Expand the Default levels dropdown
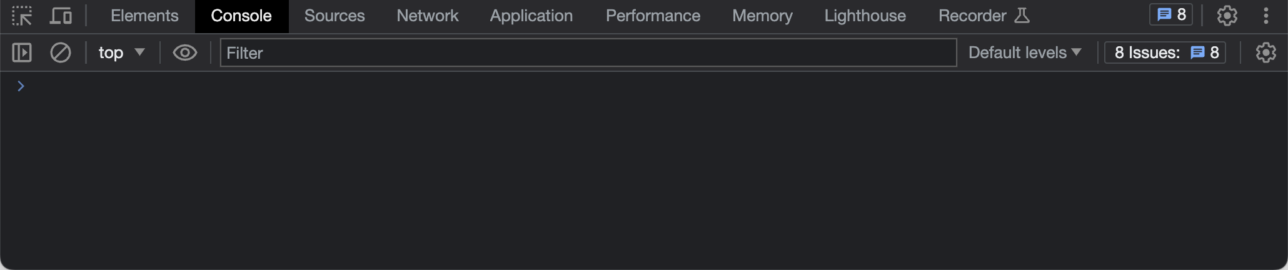 1024,52
